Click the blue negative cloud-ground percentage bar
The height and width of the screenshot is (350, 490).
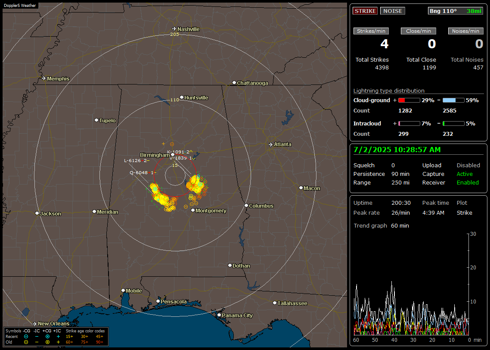click(x=453, y=100)
